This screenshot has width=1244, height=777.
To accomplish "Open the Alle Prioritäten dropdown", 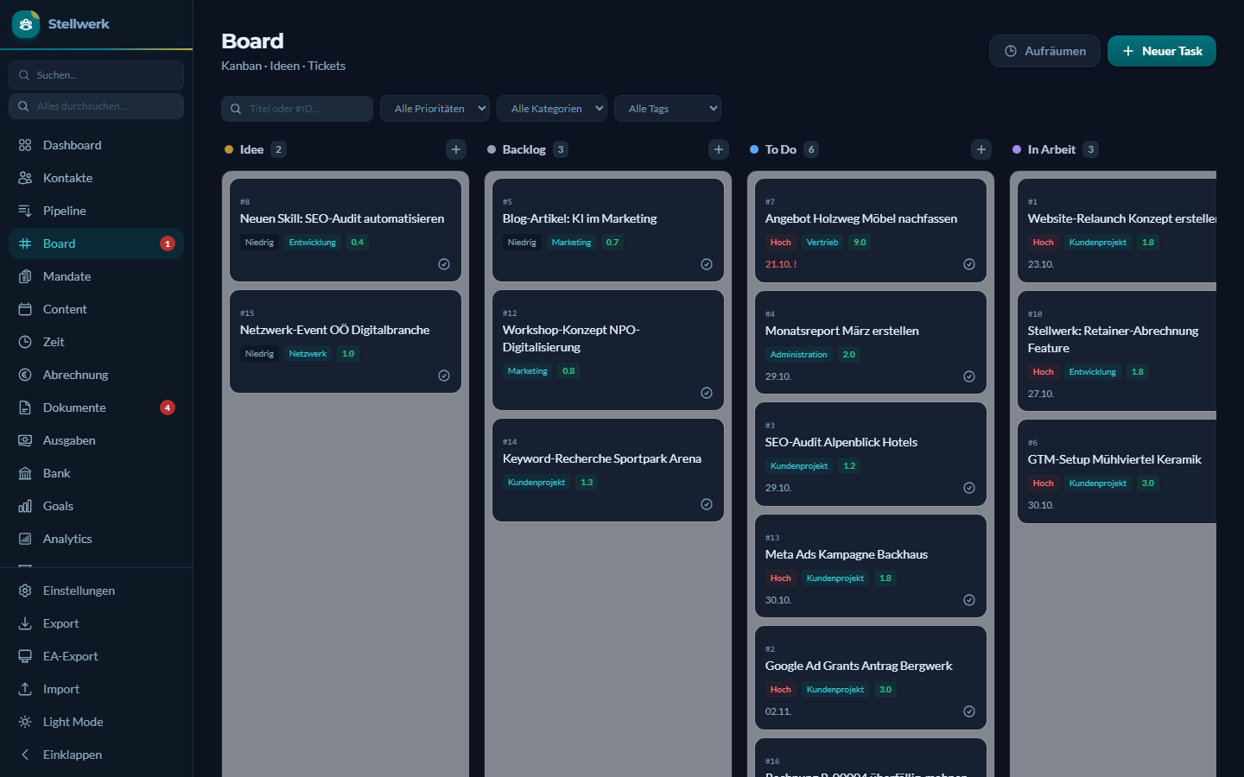I will (435, 109).
